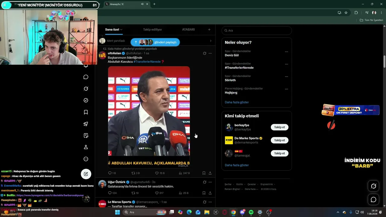Repost Uğur Öztürk's post

click(x=135, y=193)
